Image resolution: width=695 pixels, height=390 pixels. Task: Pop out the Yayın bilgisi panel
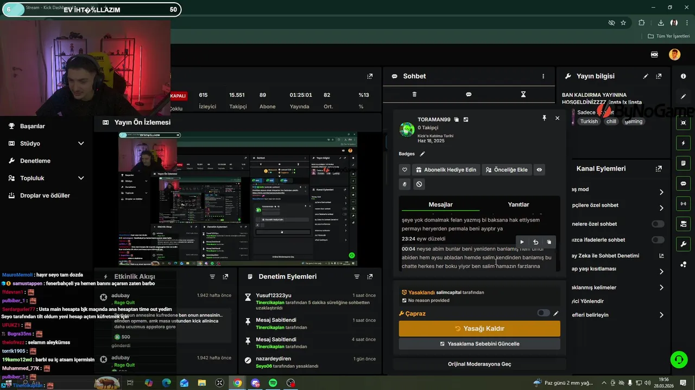[x=659, y=76]
